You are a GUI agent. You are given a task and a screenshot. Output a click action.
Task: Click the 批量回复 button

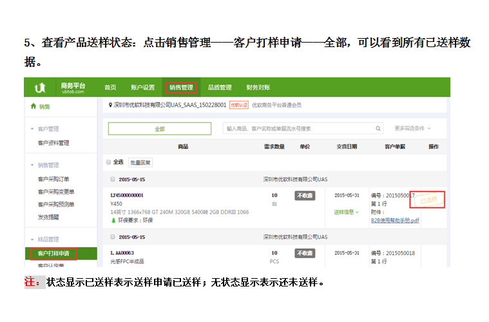pos(141,162)
